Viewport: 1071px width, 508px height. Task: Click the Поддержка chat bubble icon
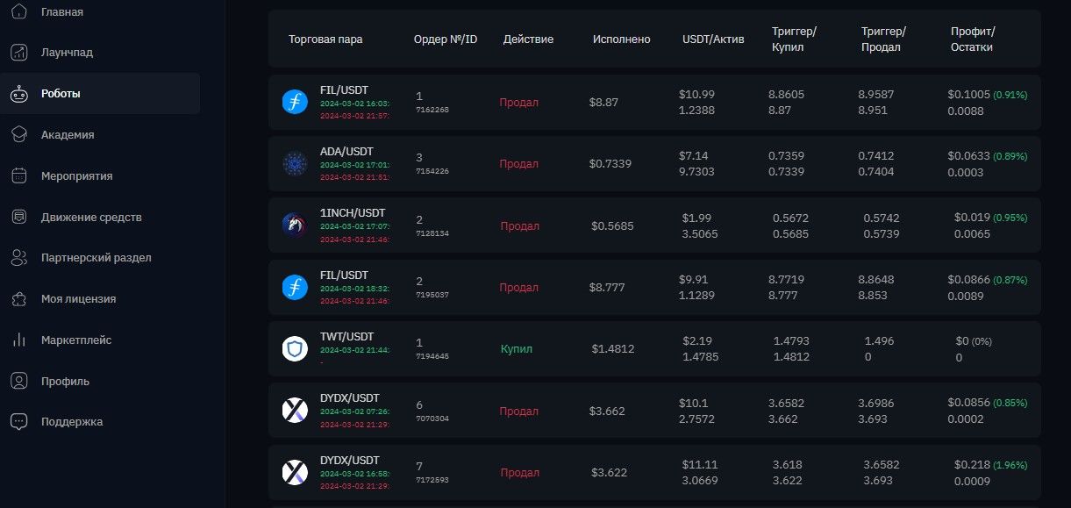19,422
